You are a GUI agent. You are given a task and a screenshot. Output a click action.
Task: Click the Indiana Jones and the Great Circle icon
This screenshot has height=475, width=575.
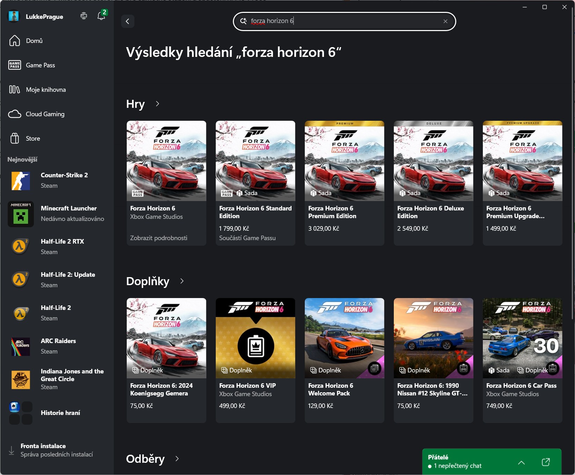point(21,380)
